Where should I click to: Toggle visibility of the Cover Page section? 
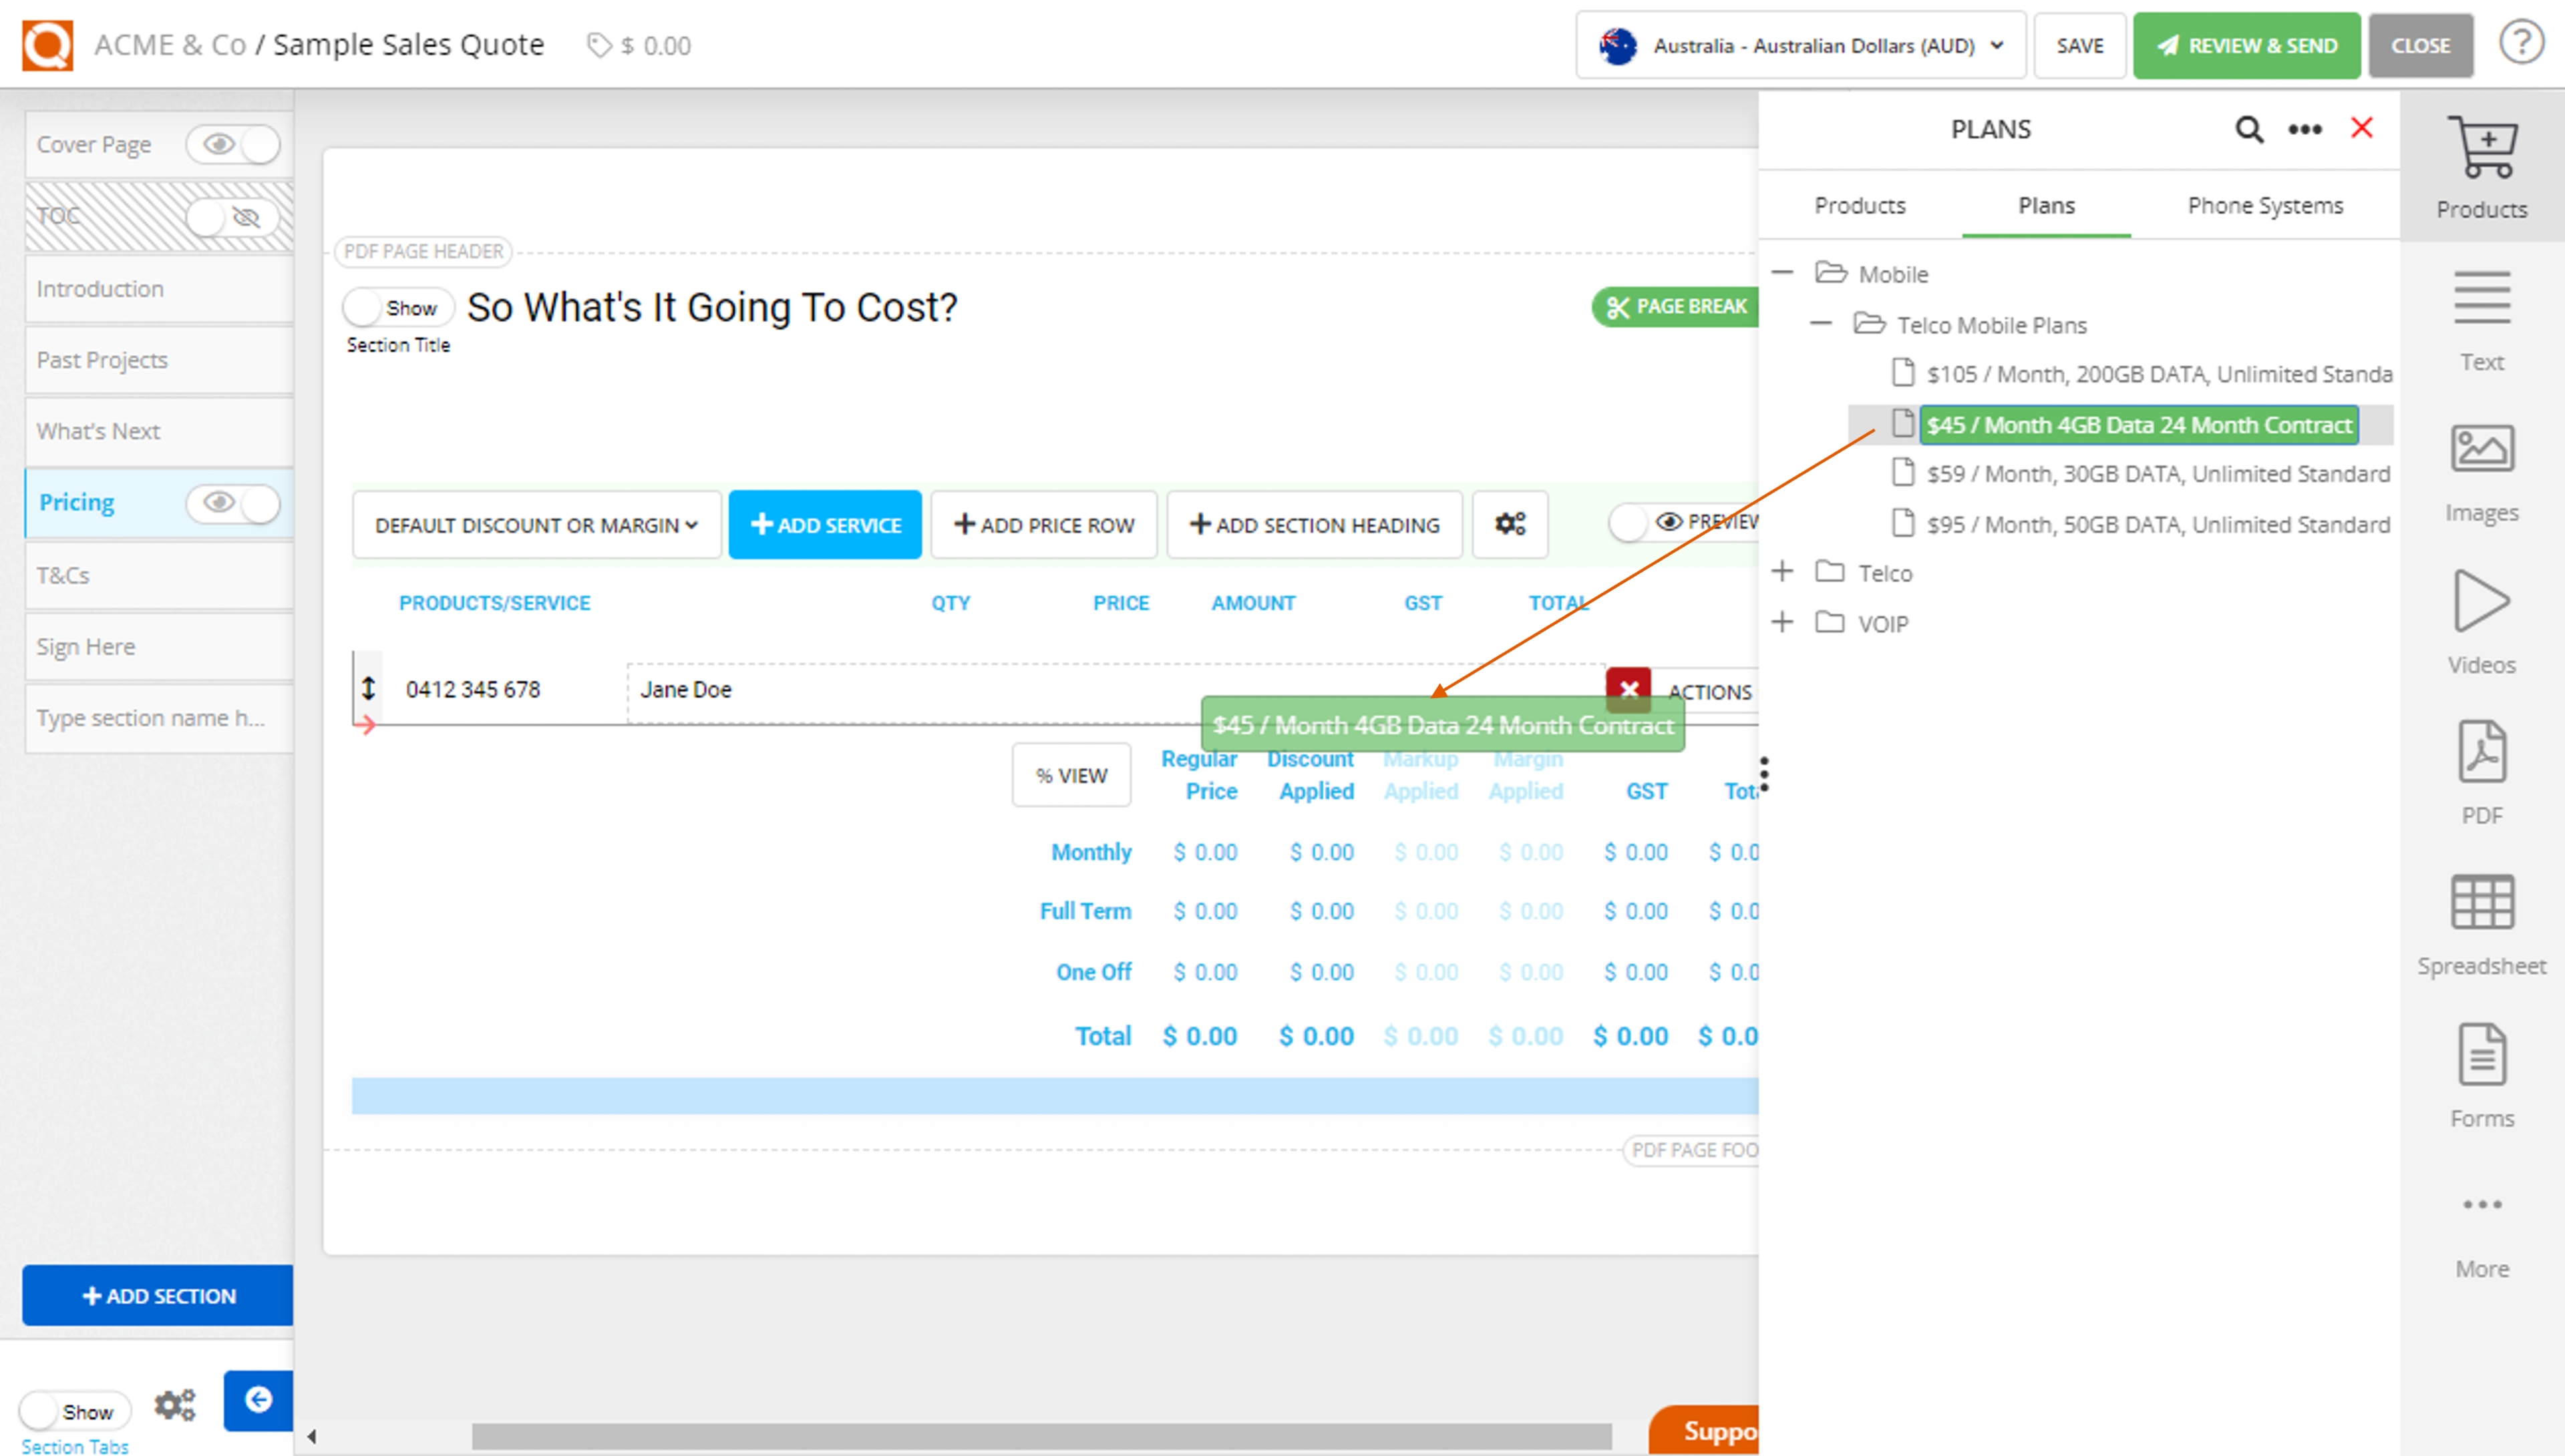pyautogui.click(x=233, y=144)
